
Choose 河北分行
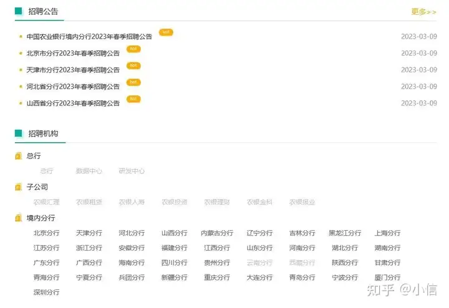point(132,233)
